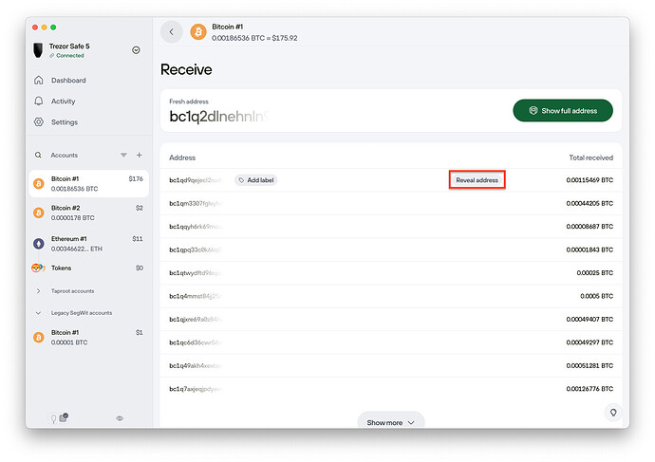Image resolution: width=655 pixels, height=462 pixels.
Task: Click Reveal address button
Action: tap(477, 180)
